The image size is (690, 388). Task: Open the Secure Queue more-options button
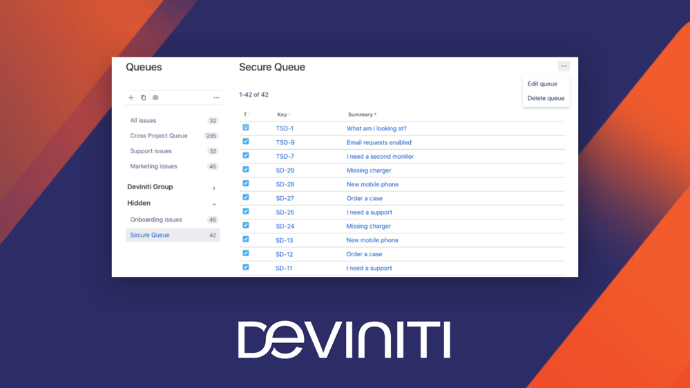pyautogui.click(x=564, y=66)
